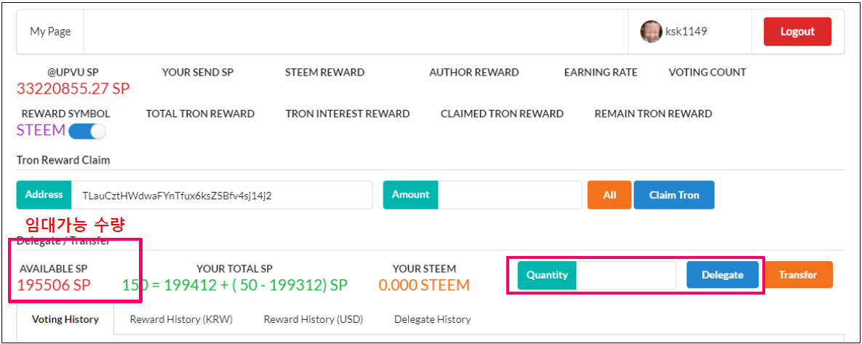Switch to Delegate History tab
The height and width of the screenshot is (344, 862).
432,319
